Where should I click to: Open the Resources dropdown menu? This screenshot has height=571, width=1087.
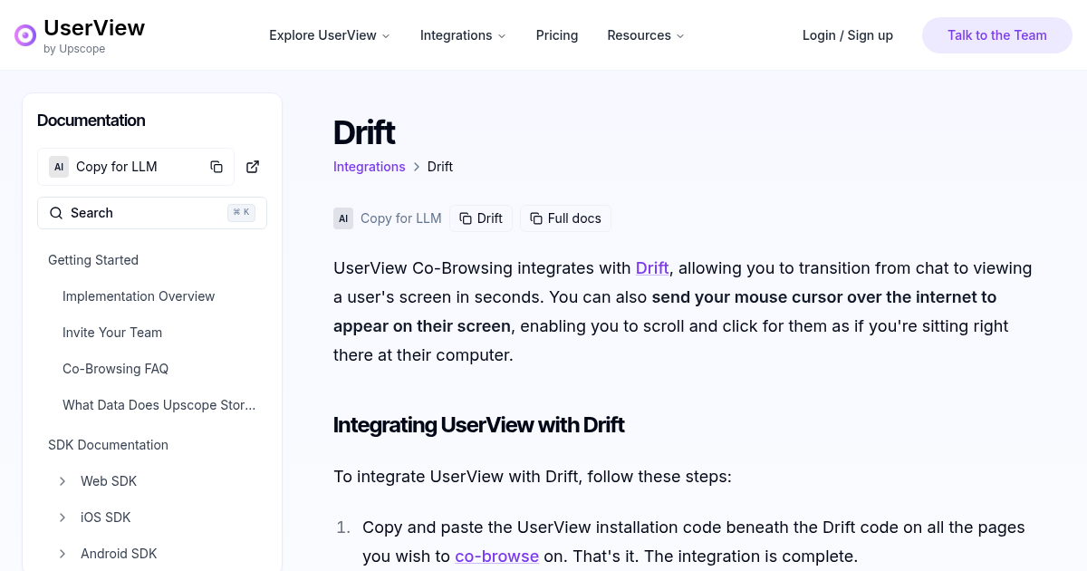click(x=646, y=35)
